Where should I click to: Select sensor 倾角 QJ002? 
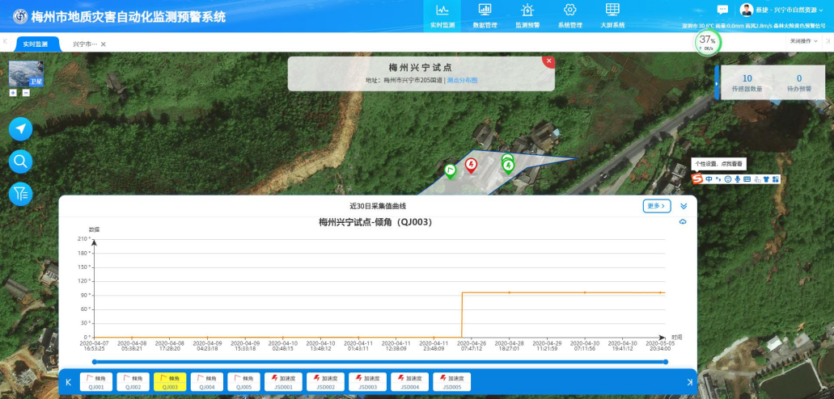pyautogui.click(x=133, y=382)
